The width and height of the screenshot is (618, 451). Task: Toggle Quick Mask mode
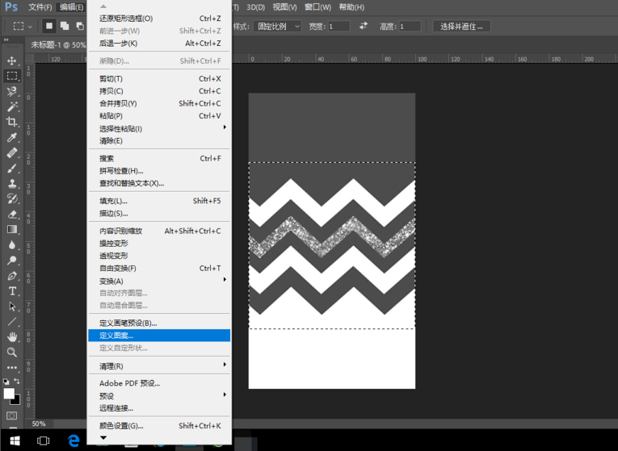pyautogui.click(x=12, y=416)
